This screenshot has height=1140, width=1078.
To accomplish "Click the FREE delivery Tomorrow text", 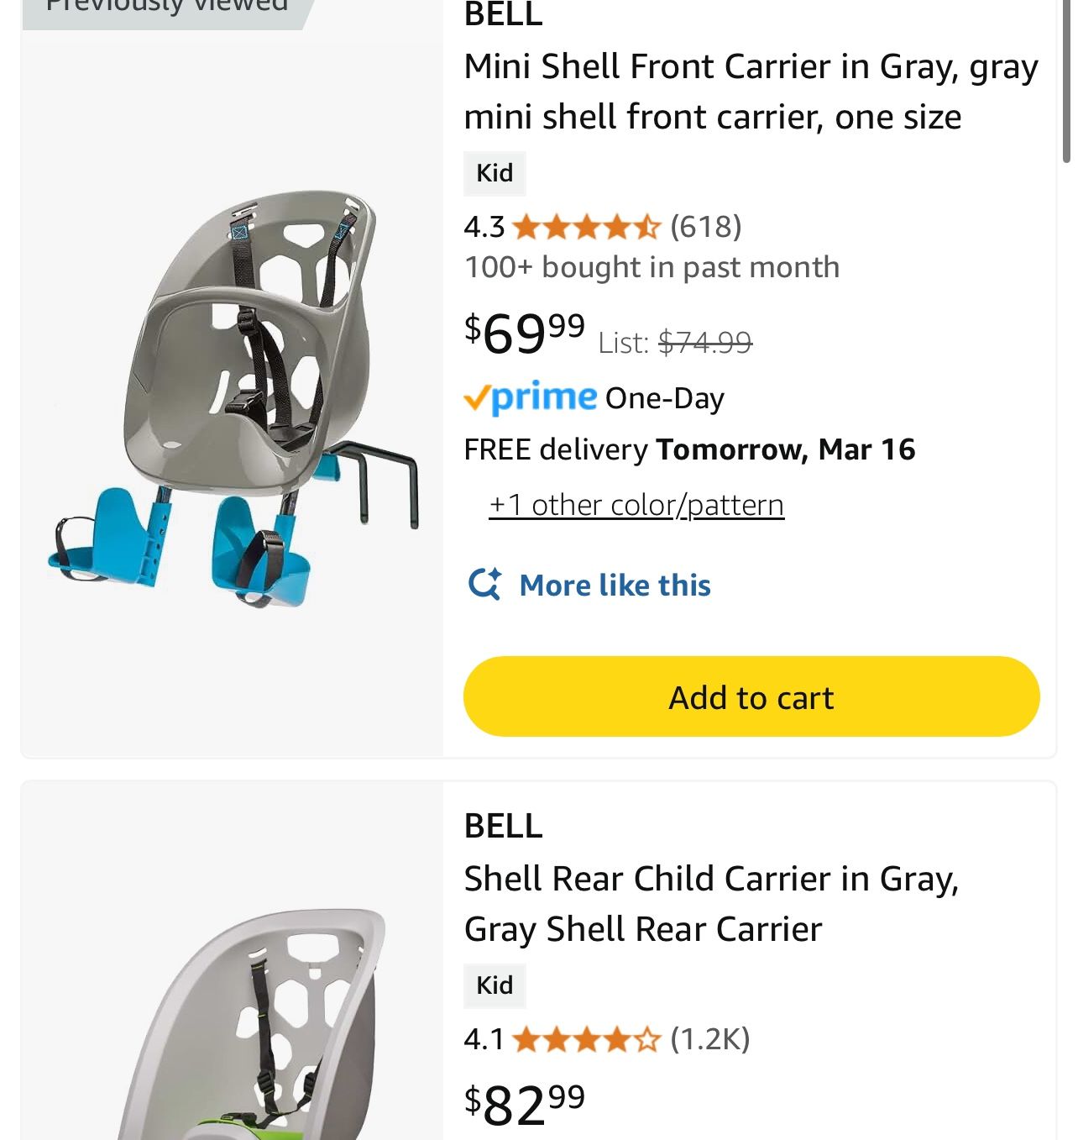I will coord(688,450).
